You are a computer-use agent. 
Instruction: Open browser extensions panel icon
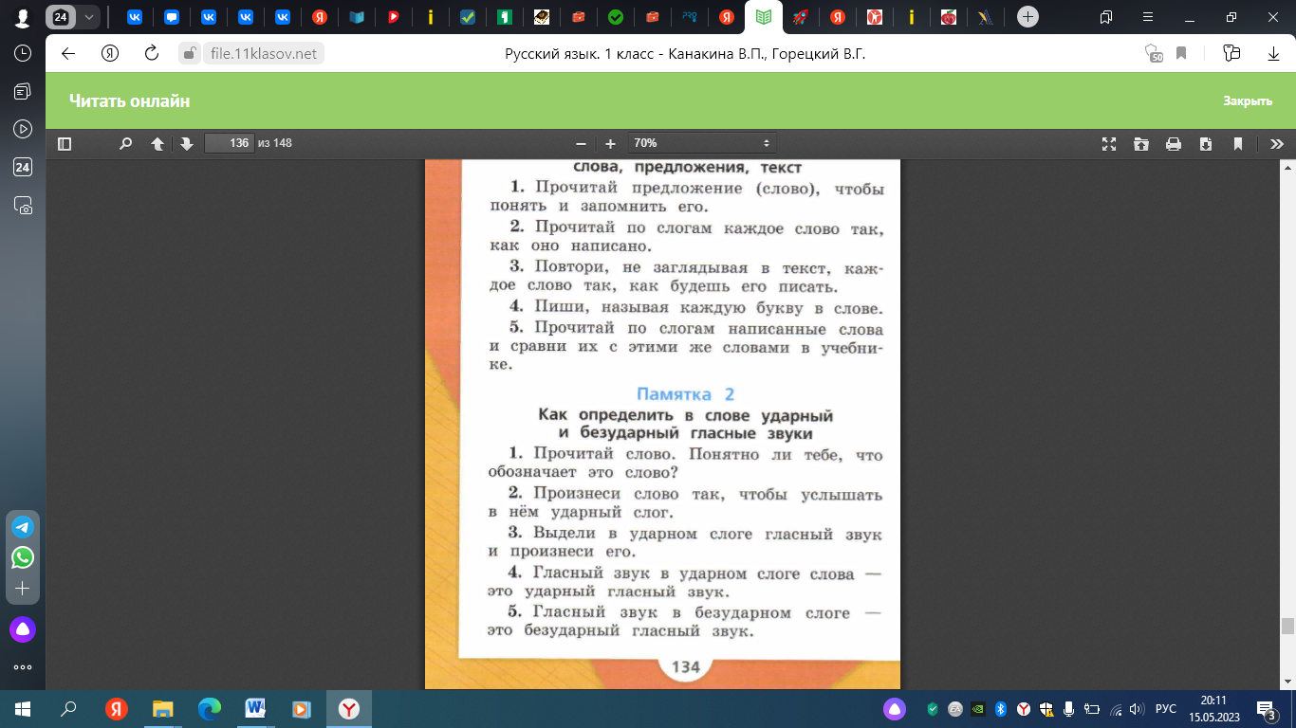click(1231, 54)
